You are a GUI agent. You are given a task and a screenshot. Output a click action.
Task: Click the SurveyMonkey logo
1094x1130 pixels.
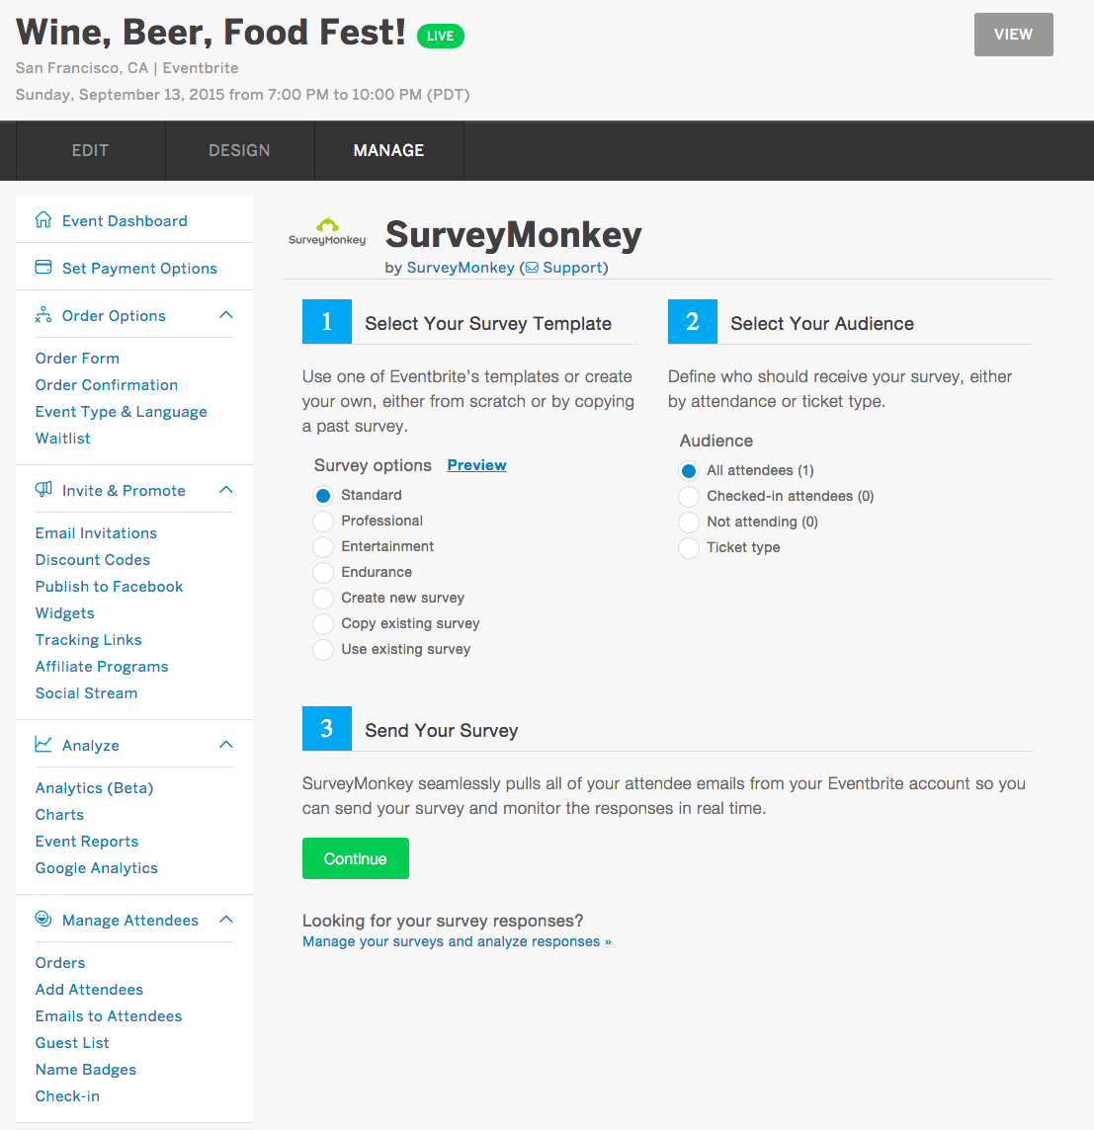click(x=327, y=230)
